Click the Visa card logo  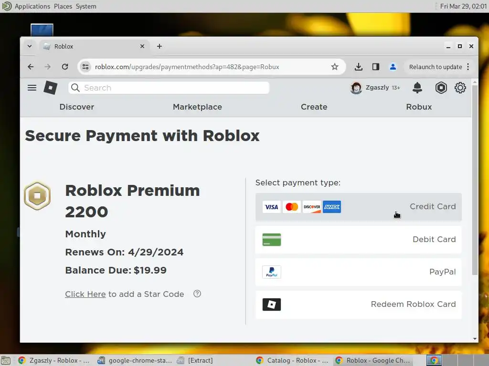pos(271,207)
